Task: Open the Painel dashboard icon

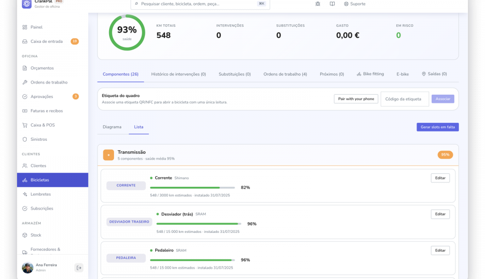Action: (25, 27)
